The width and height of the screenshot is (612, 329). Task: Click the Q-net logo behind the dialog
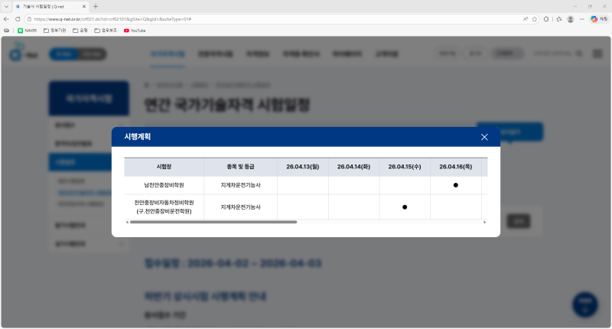[24, 53]
